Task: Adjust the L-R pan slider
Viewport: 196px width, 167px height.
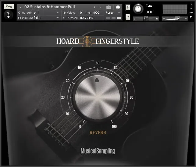Action: point(146,19)
